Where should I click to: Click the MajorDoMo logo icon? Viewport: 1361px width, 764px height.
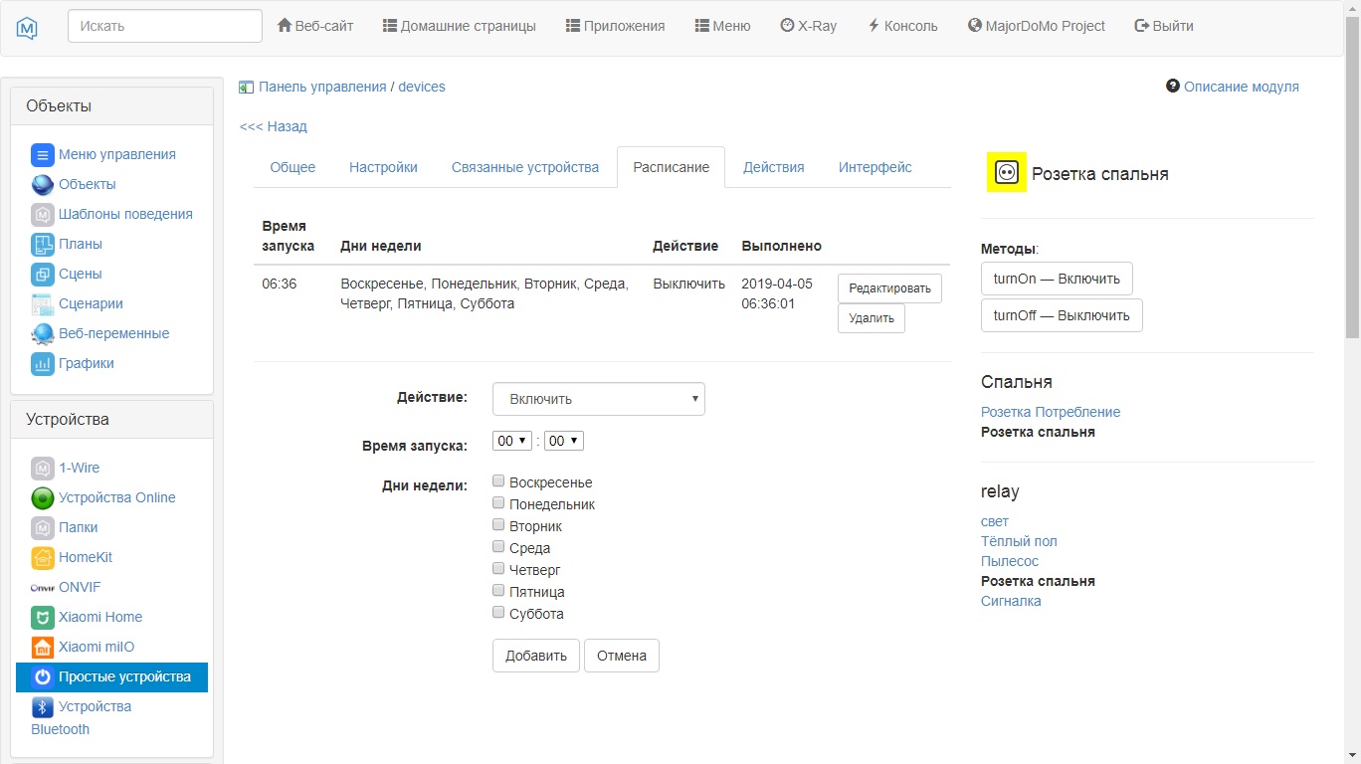click(28, 27)
